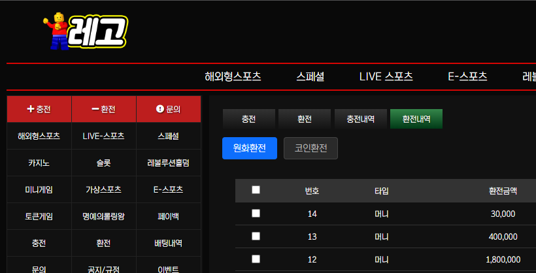This screenshot has height=273, width=536.
Task: Open 카지노 in the sidebar
Action: tap(39, 163)
